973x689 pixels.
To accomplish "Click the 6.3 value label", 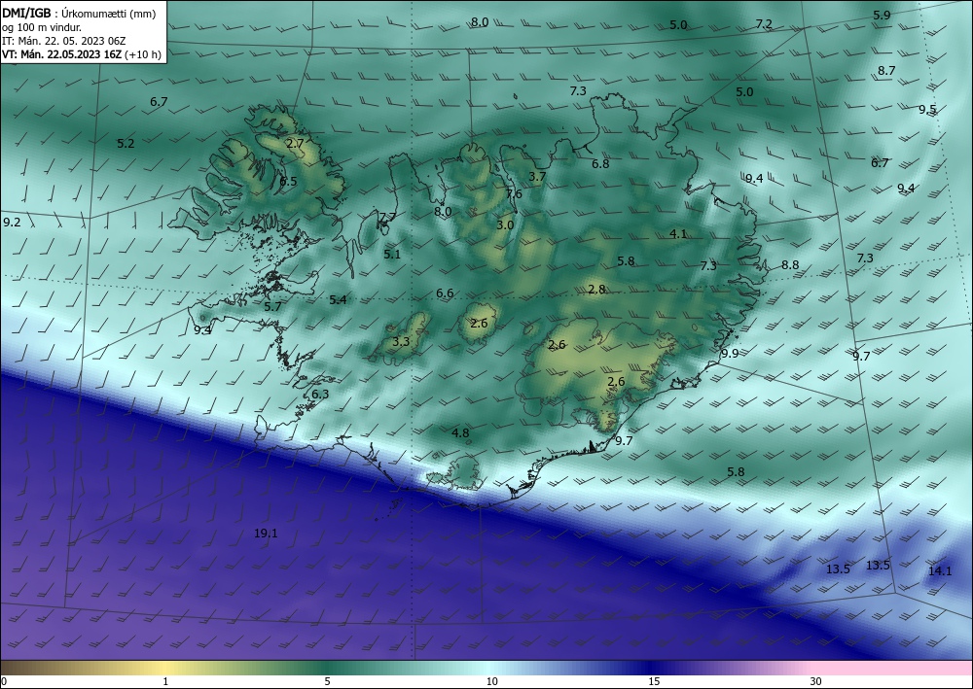I will coord(320,395).
